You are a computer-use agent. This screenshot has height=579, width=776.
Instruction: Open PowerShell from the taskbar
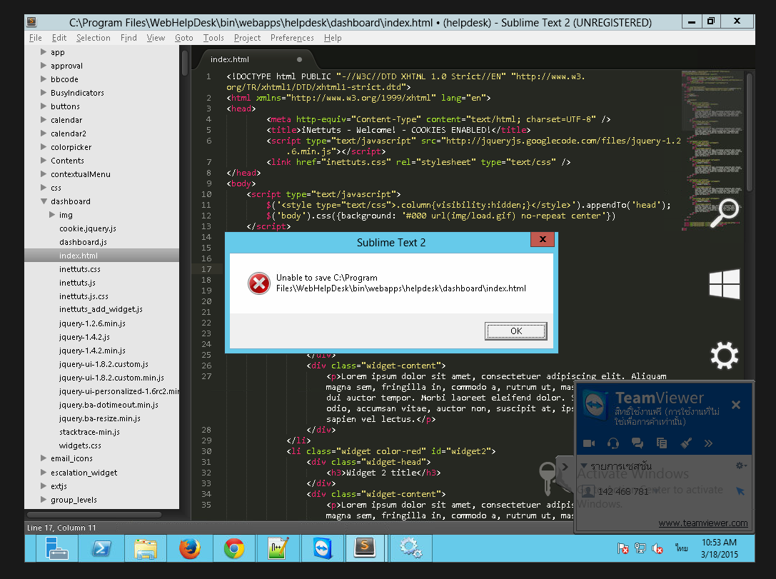pyautogui.click(x=101, y=548)
